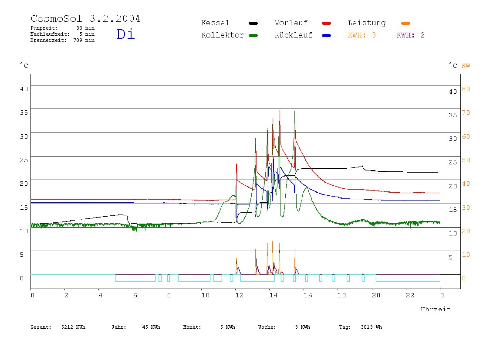Click the black Kessel legend swatch
500x354 pixels.
[x=253, y=23]
